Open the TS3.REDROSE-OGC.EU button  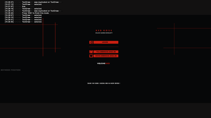pyautogui.click(x=106, y=52)
